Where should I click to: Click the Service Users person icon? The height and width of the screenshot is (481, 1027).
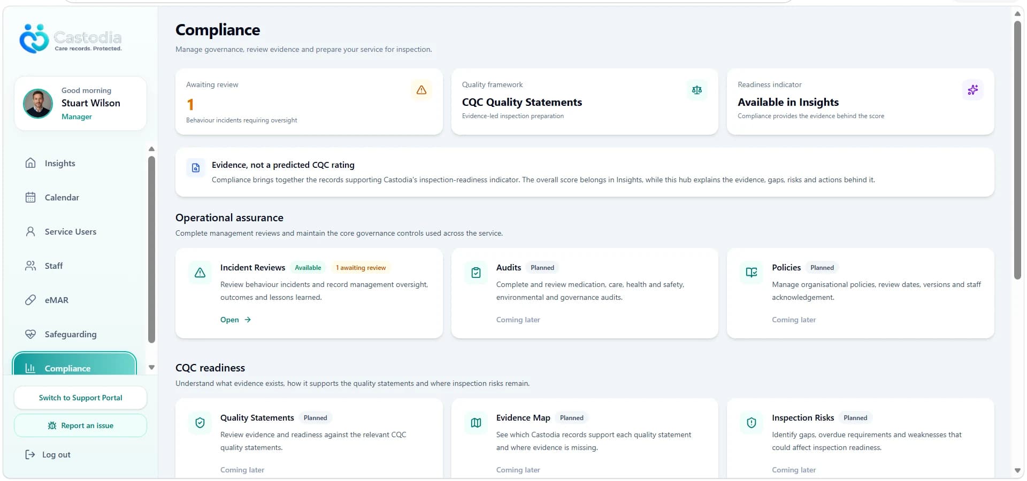(30, 231)
